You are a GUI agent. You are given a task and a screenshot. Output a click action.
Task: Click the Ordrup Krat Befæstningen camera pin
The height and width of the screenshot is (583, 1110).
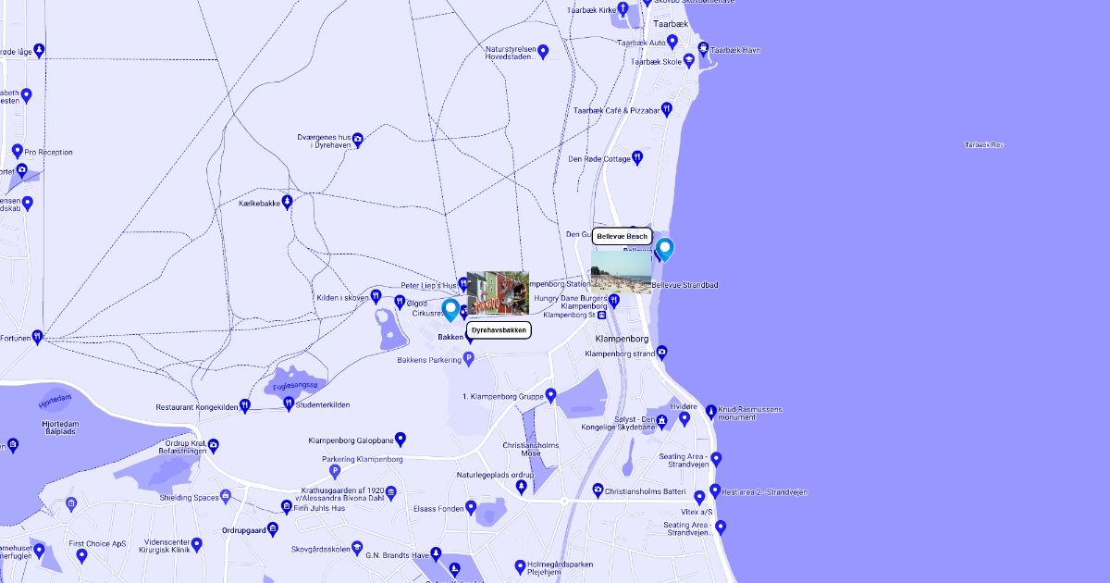click(214, 446)
